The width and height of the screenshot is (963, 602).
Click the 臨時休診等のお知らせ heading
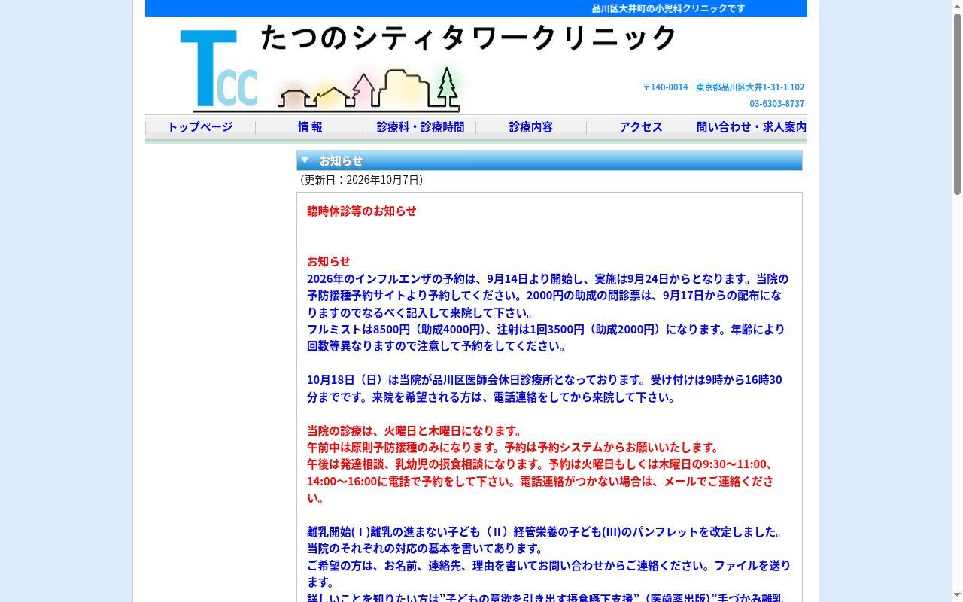(x=362, y=211)
